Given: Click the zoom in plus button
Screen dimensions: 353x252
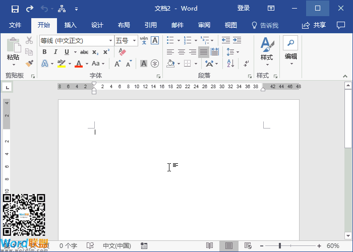Looking at the screenshot, I should pyautogui.click(x=319, y=246).
